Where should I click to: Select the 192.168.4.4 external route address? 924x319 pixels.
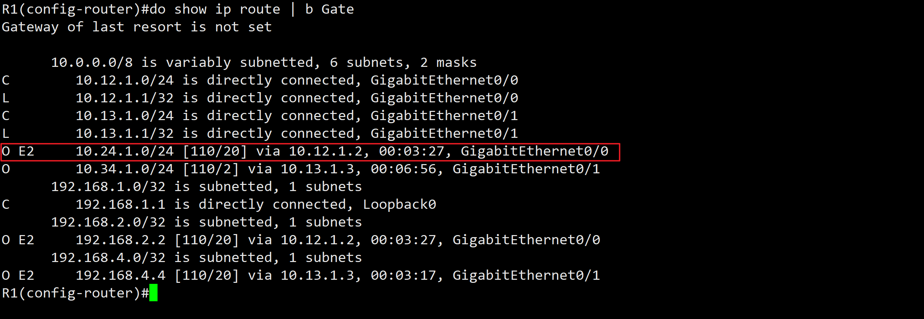[x=121, y=275]
